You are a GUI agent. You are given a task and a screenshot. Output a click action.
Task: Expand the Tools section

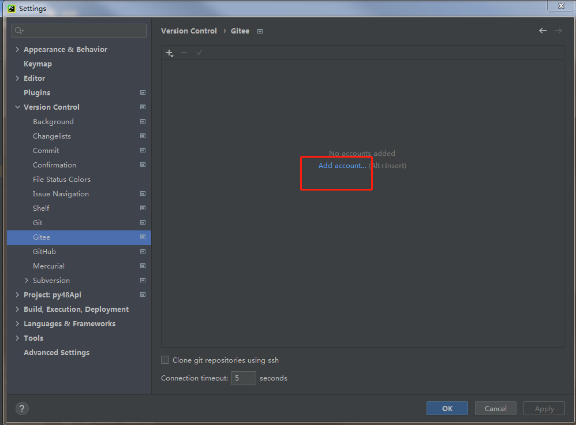[17, 338]
